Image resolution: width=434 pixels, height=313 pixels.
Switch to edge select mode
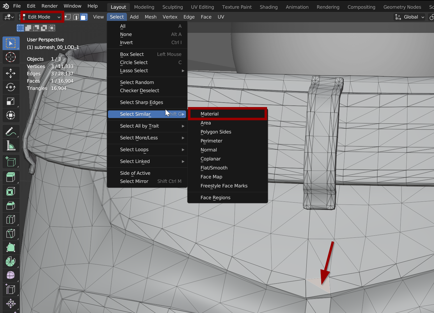coord(76,17)
